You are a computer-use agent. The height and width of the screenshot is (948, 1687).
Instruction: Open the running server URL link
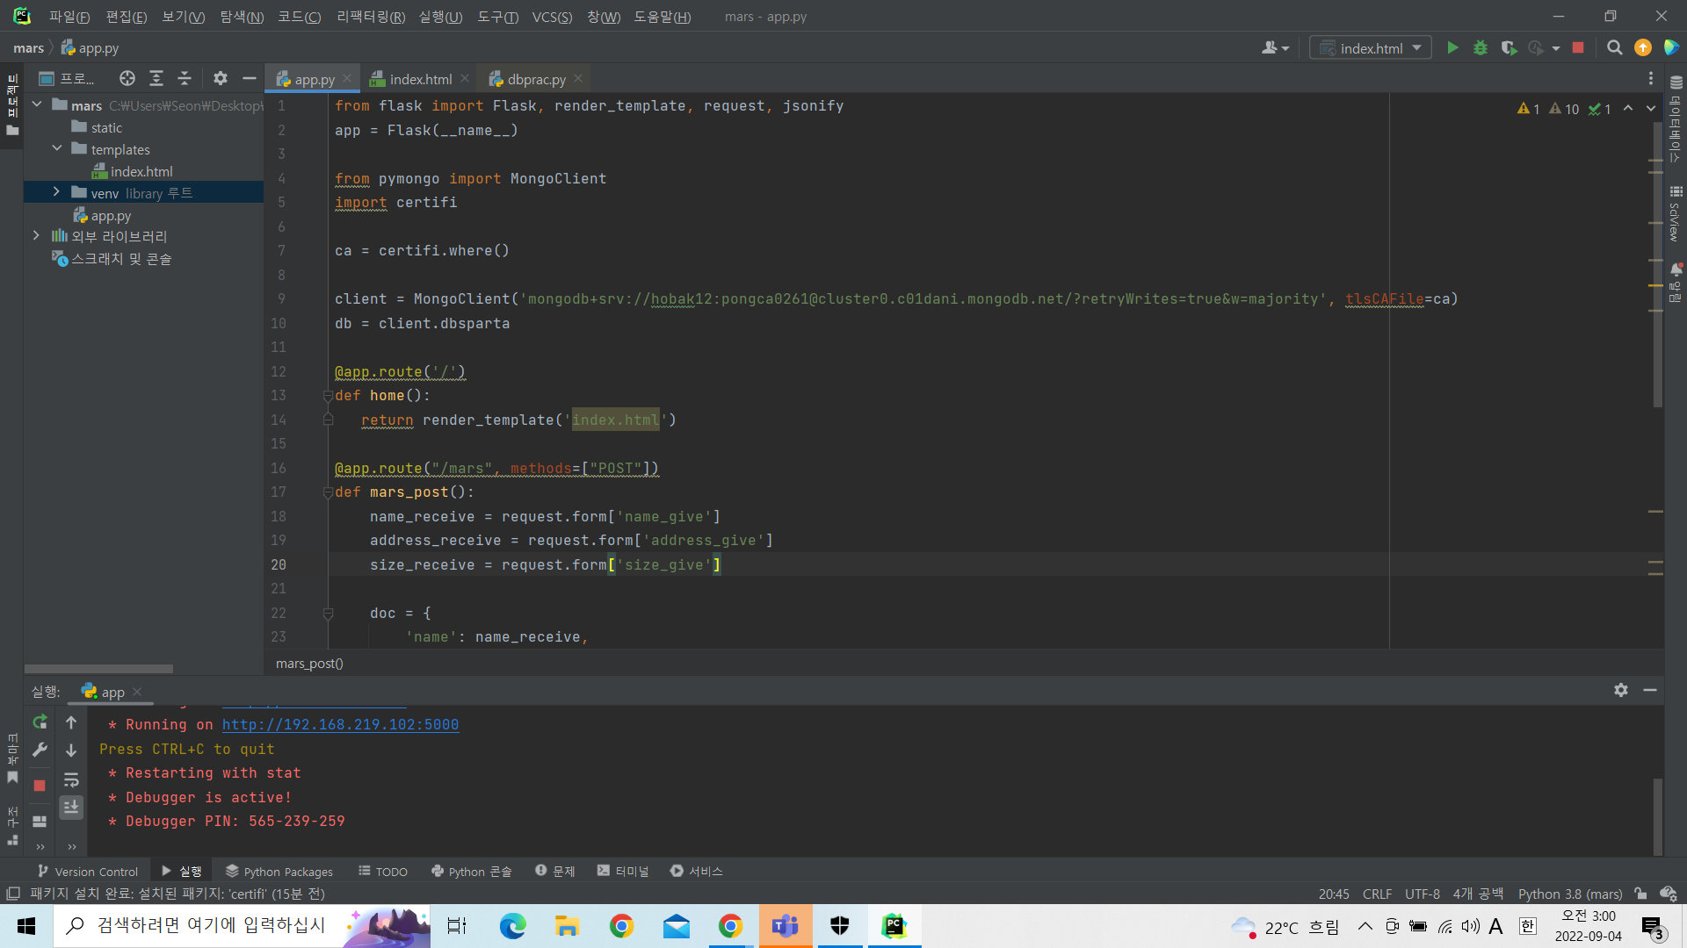coord(340,725)
